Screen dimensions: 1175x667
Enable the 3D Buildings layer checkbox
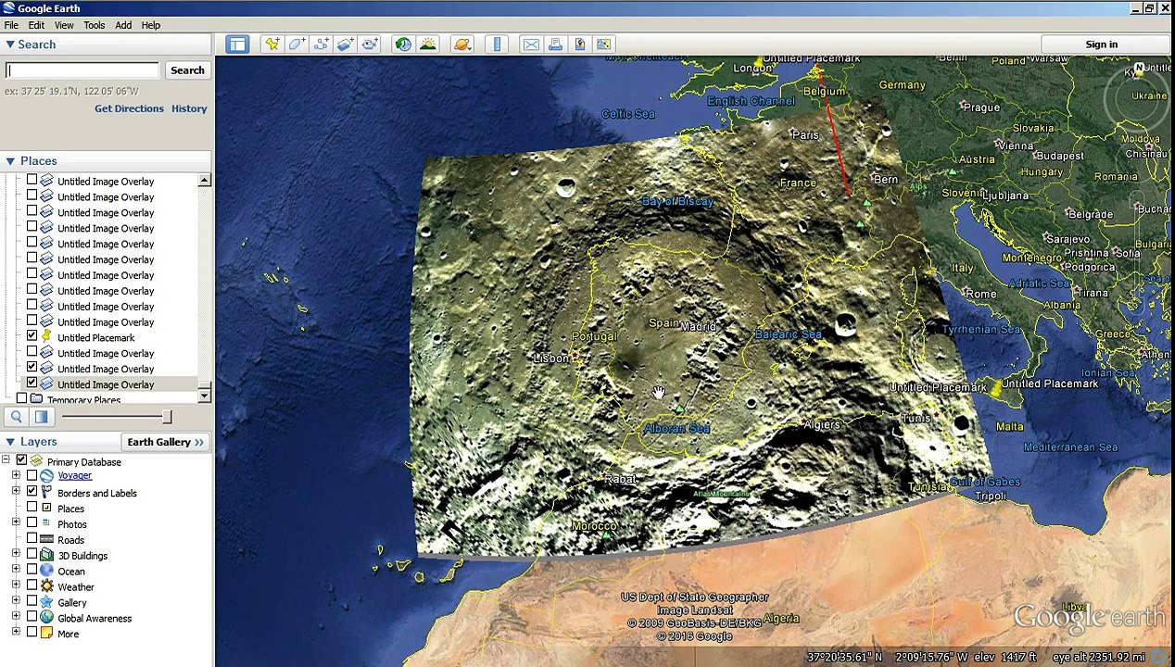tap(32, 555)
